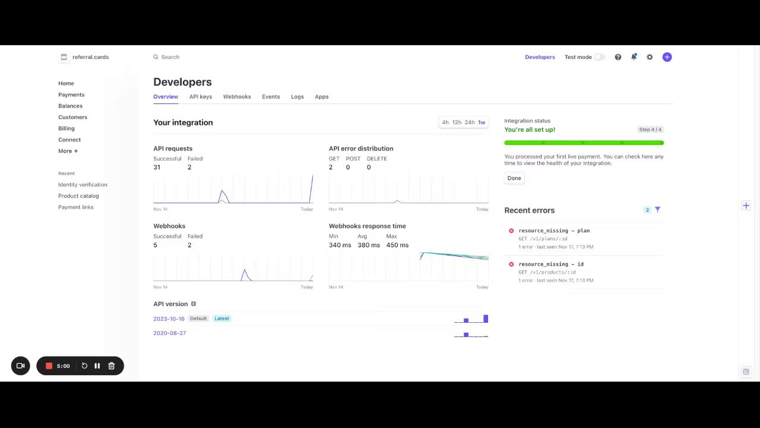Image resolution: width=760 pixels, height=428 pixels.
Task: Click the Done button
Action: point(514,178)
